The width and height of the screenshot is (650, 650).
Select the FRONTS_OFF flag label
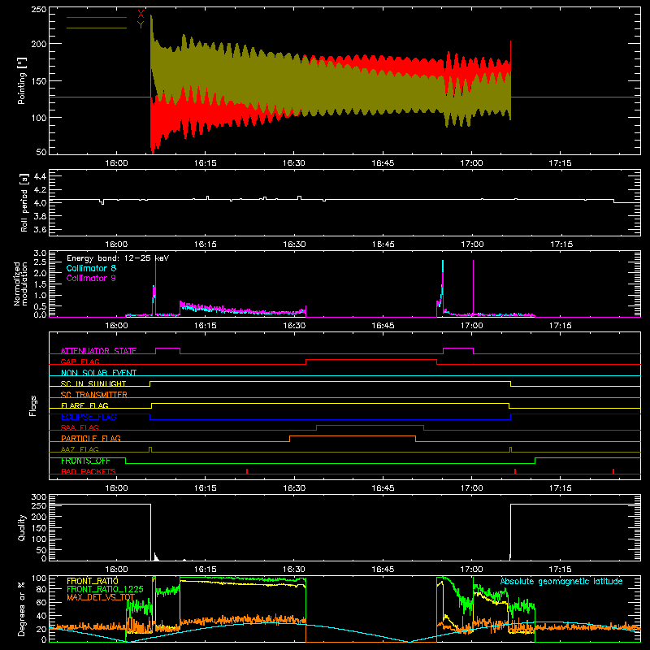pos(86,461)
